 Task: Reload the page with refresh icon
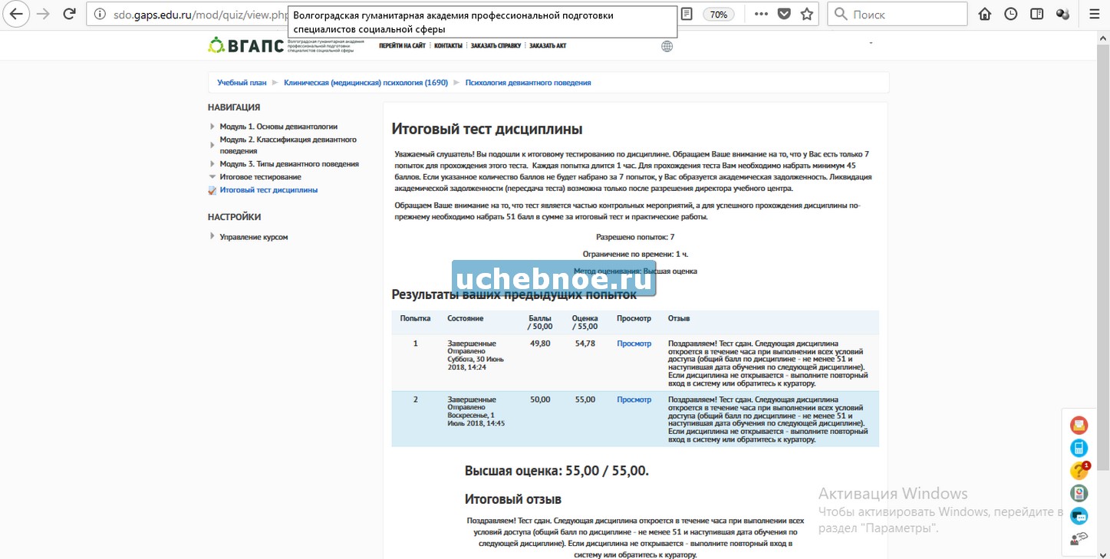click(x=69, y=14)
